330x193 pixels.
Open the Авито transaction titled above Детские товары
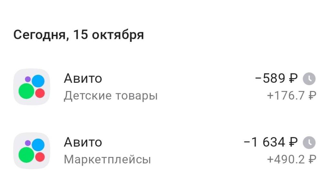tap(83, 78)
